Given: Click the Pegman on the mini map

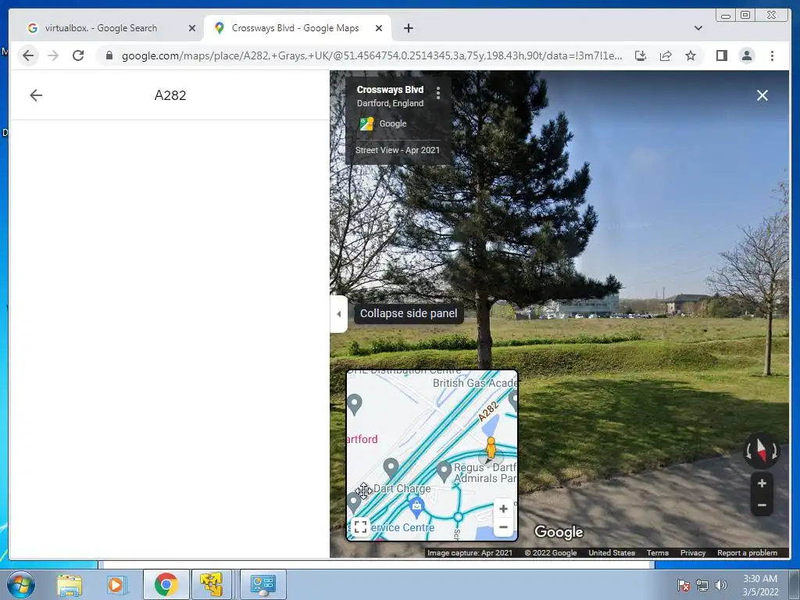Looking at the screenshot, I should click(x=491, y=448).
